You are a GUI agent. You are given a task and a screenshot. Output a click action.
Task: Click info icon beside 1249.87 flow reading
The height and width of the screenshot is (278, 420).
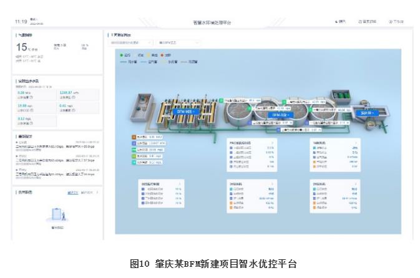74,98
